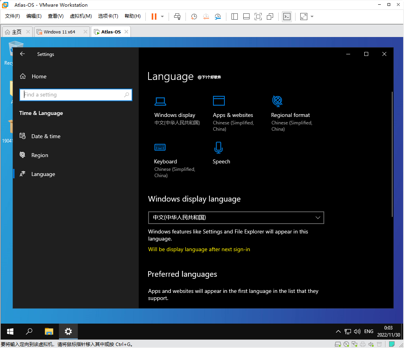This screenshot has height=348, width=404.
Task: Expand hidden system tray icons chevron
Action: tap(338, 331)
